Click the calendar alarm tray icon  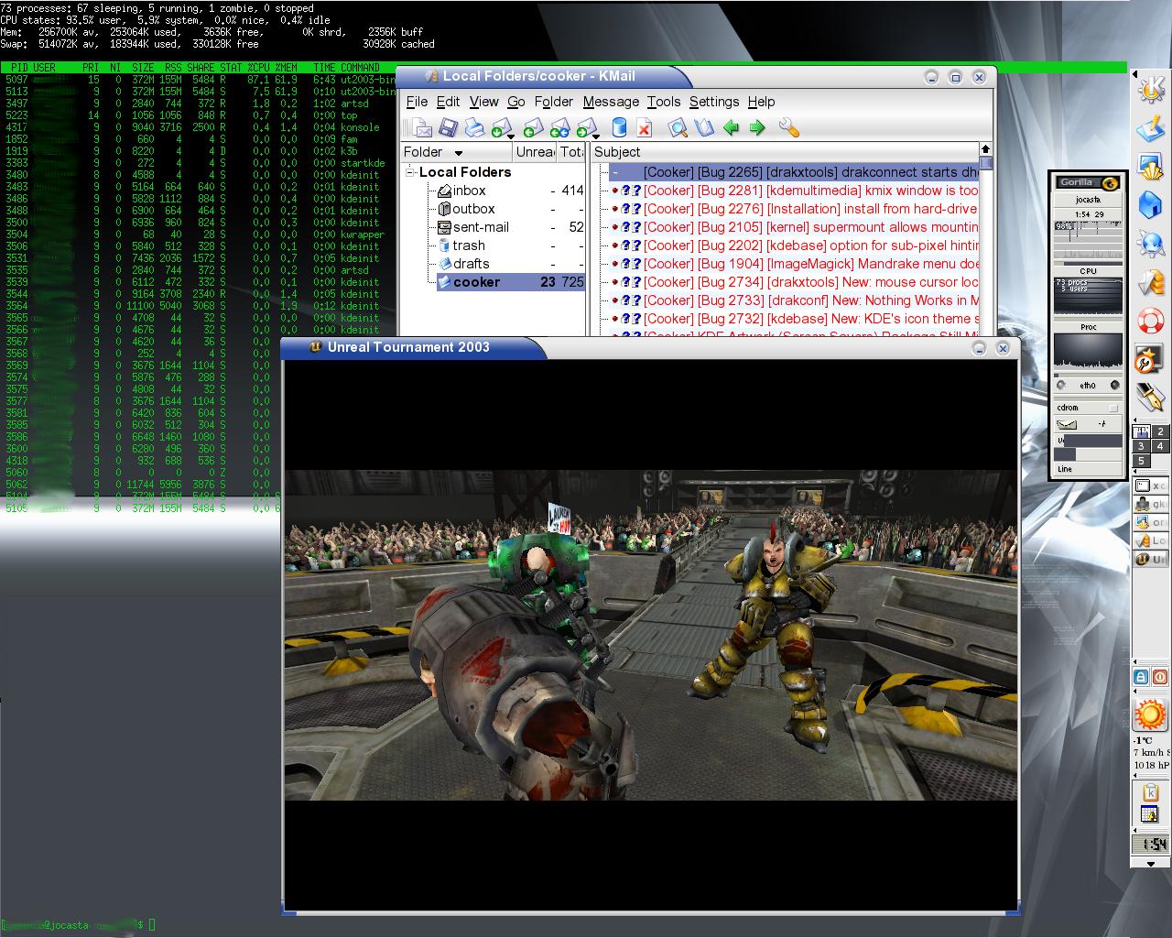pos(1150,815)
